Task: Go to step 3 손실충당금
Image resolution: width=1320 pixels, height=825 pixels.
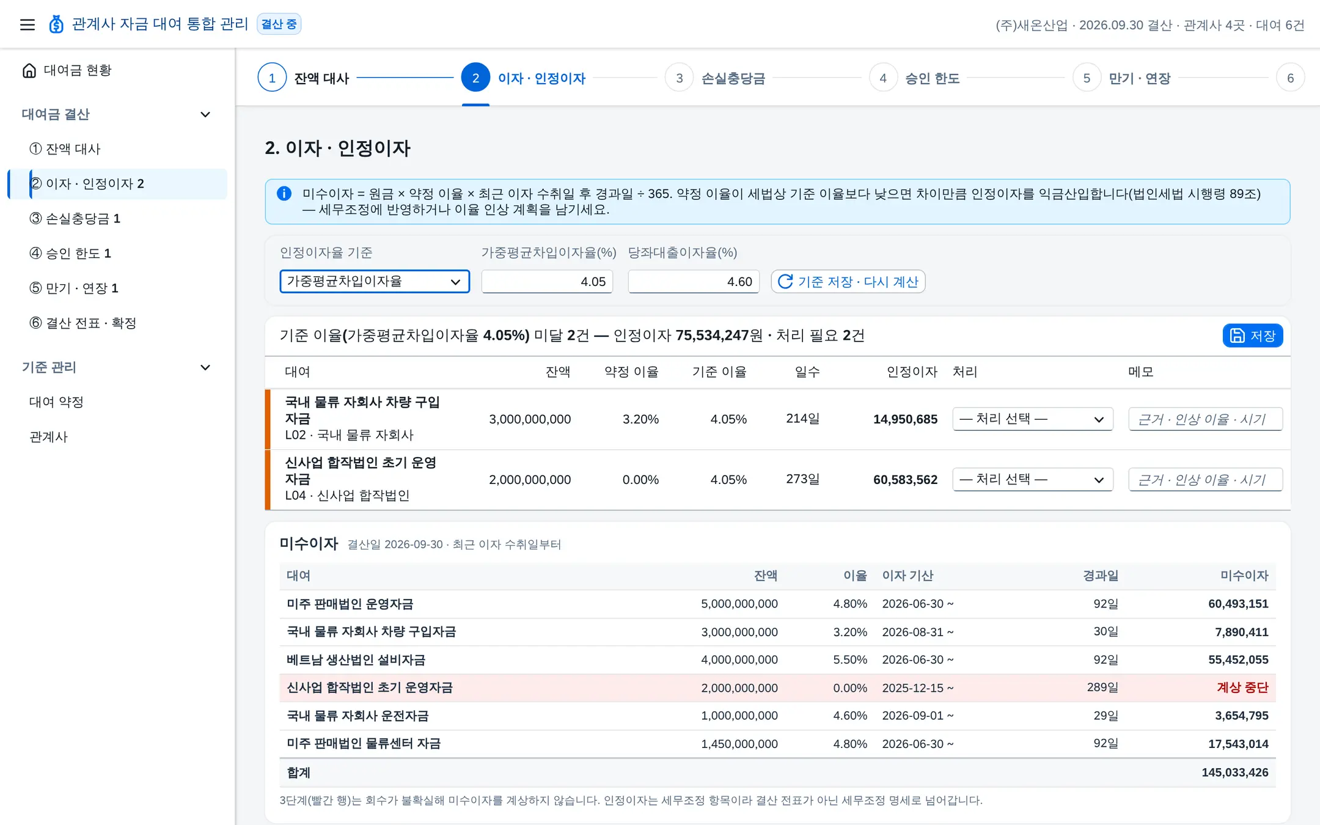Action: (x=715, y=78)
